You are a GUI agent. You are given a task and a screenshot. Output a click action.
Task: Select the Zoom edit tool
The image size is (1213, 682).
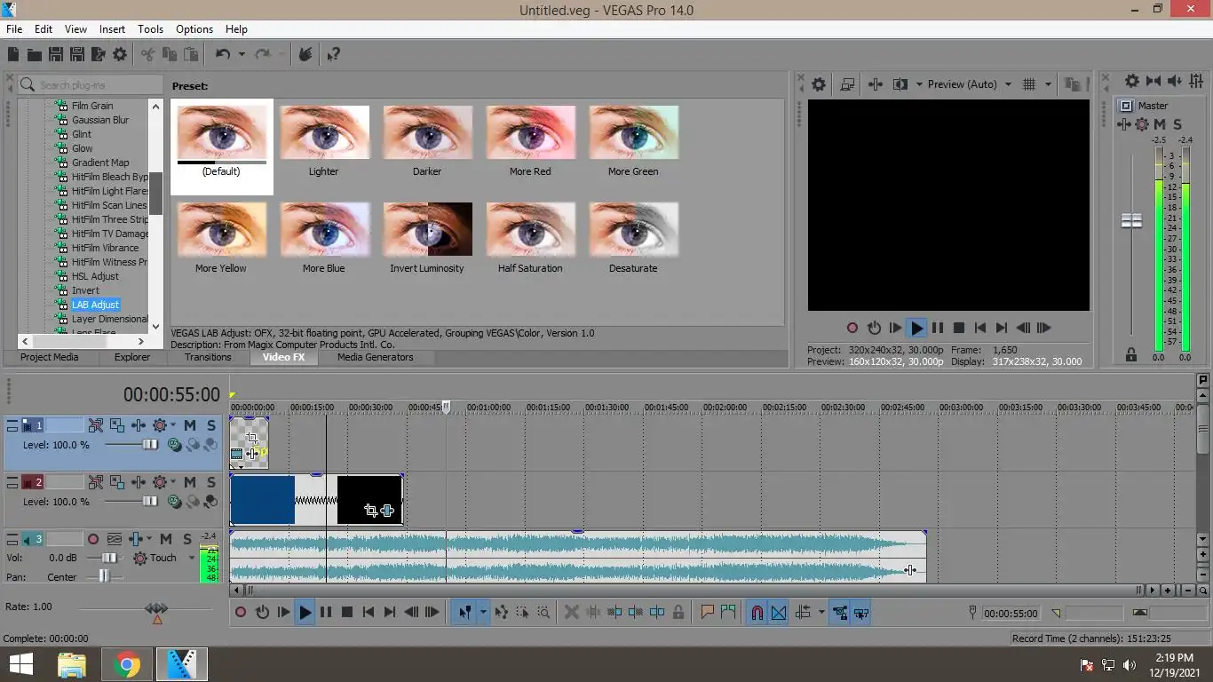[x=543, y=612]
